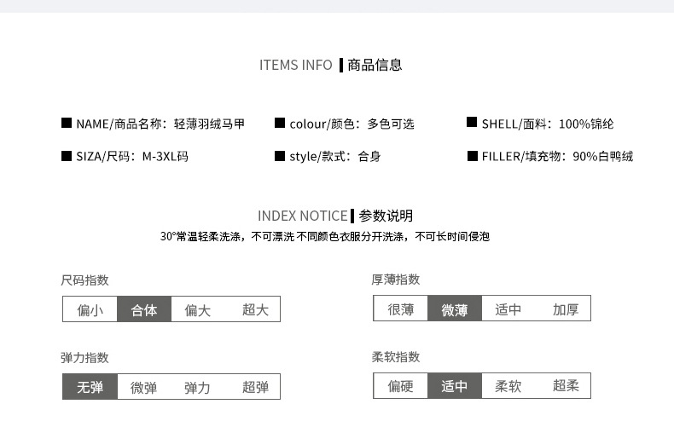674x427 pixels.
Task: Select 偏小 in the 尺码指数 row
Action: pos(90,309)
